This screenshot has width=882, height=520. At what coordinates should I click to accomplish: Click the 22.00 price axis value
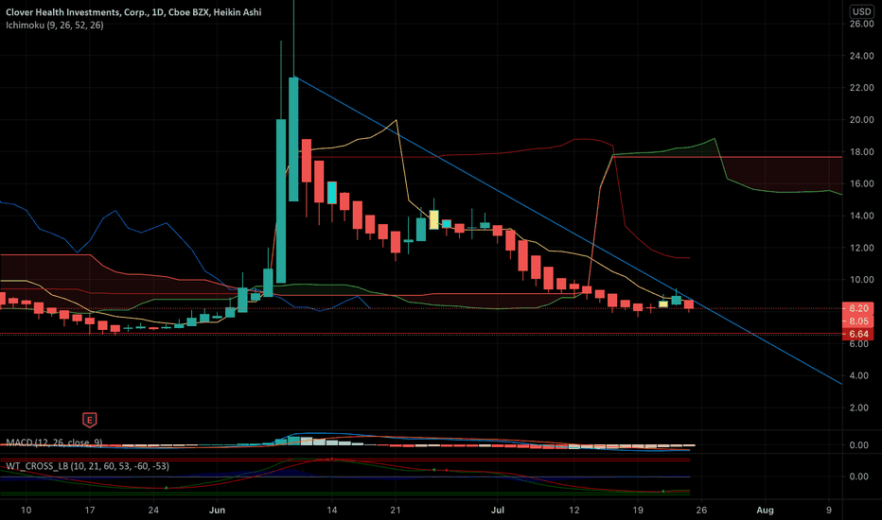[862, 88]
